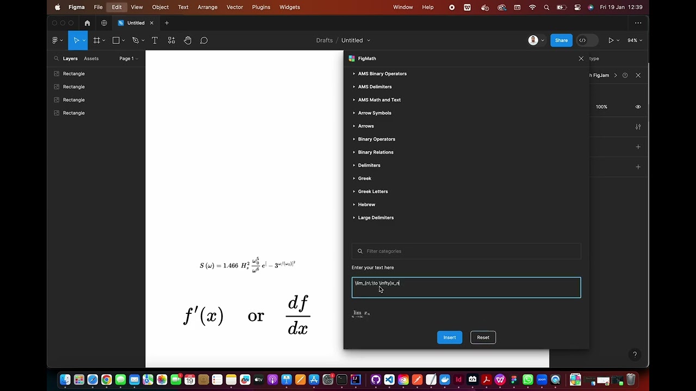Open the Plugins menu
Image resolution: width=696 pixels, height=391 pixels.
click(x=261, y=7)
